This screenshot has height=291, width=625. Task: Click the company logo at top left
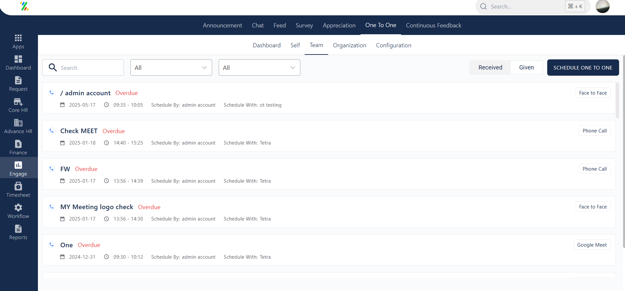(x=25, y=6)
